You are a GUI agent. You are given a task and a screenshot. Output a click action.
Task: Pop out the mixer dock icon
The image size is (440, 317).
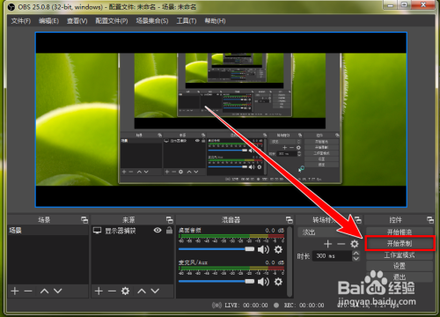[x=290, y=220]
